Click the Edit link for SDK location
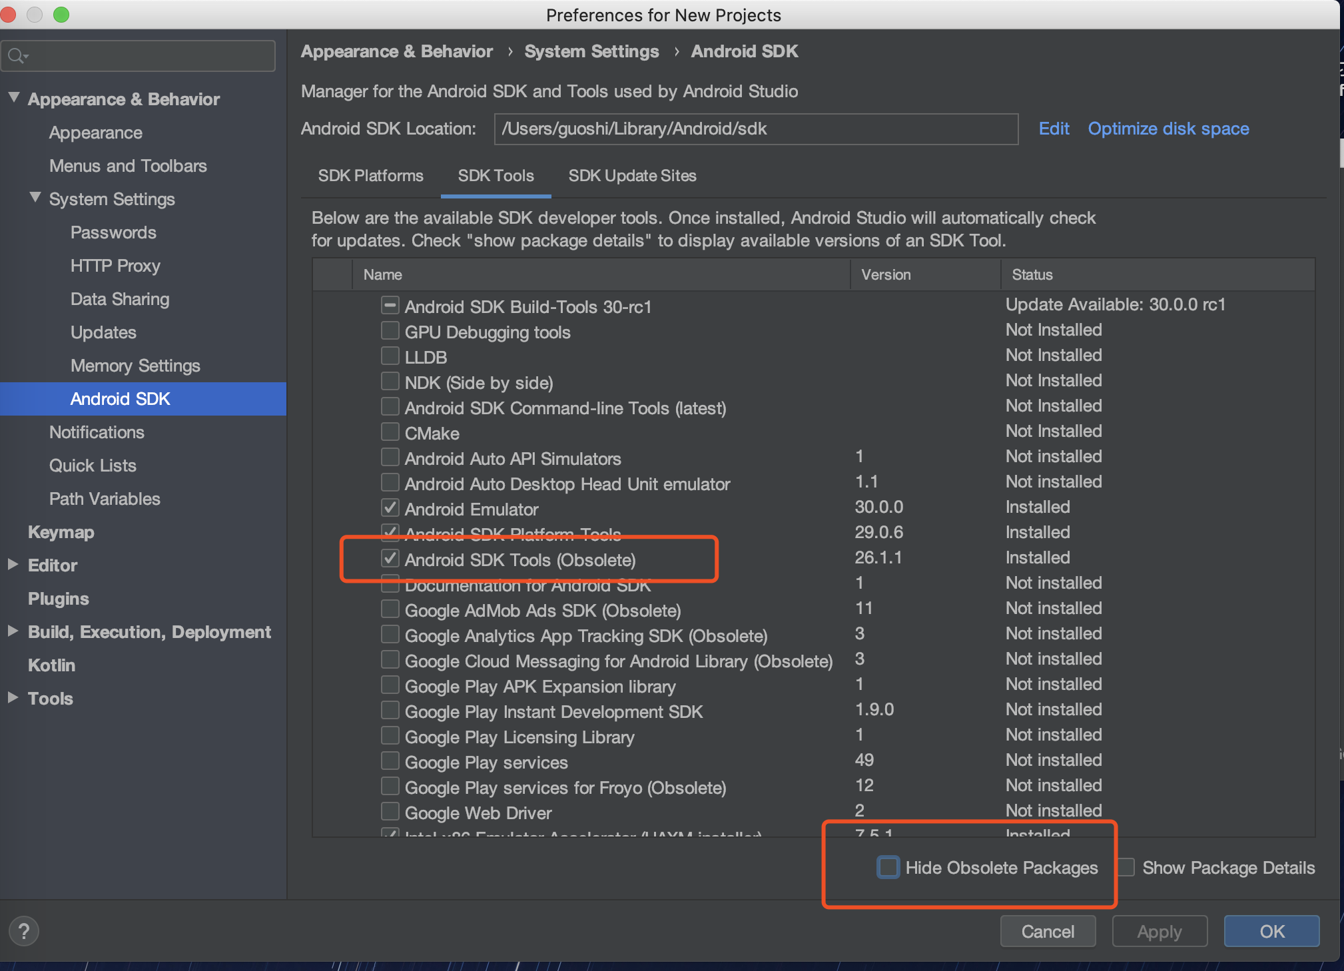This screenshot has height=971, width=1344. pyautogui.click(x=1054, y=129)
